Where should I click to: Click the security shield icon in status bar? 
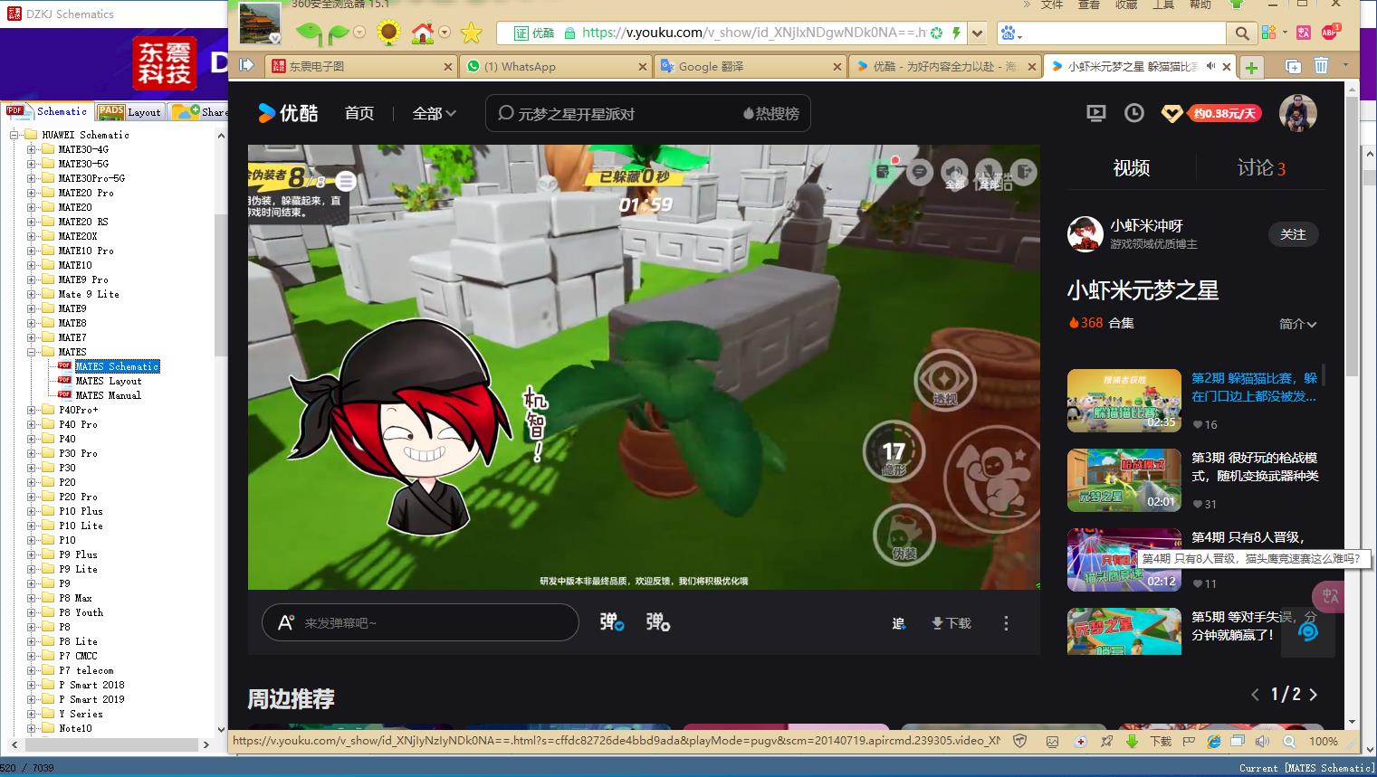pyautogui.click(x=1020, y=741)
